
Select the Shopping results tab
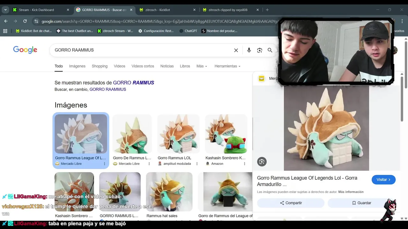point(99,66)
